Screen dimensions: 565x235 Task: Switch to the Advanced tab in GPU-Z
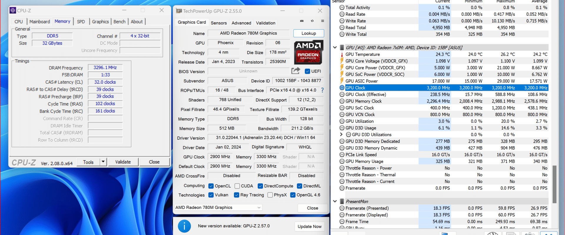241,23
